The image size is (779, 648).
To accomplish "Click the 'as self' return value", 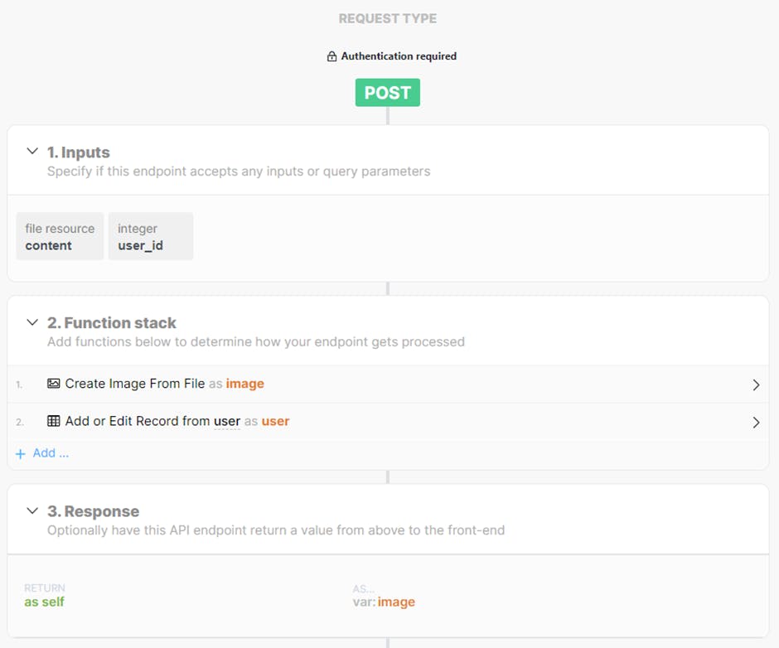I will (44, 602).
